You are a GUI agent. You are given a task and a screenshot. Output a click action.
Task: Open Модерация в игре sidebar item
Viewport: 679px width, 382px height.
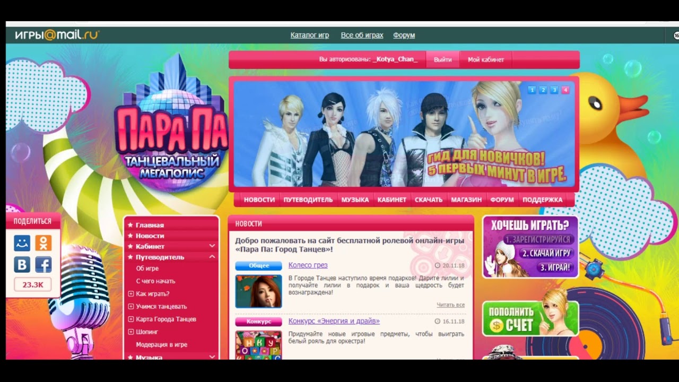[162, 345]
